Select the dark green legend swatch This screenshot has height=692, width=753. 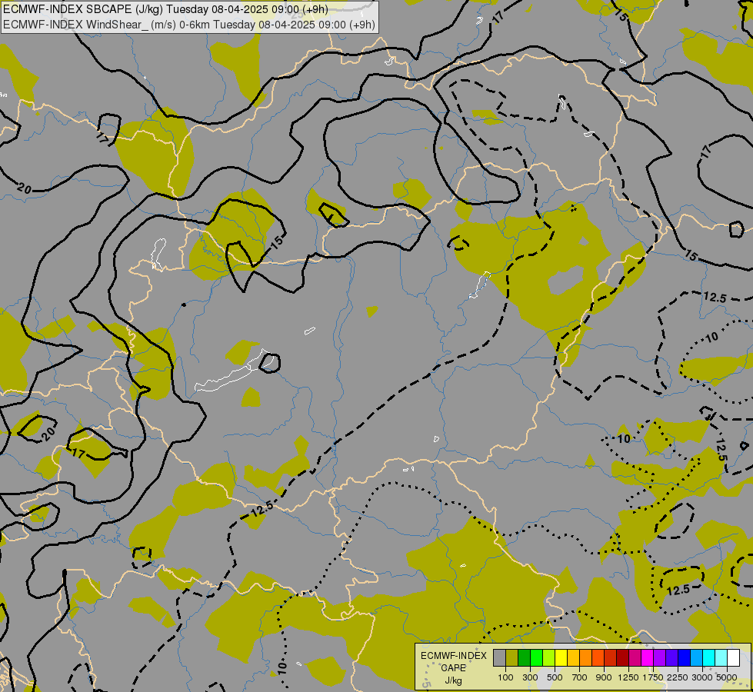[x=524, y=658]
